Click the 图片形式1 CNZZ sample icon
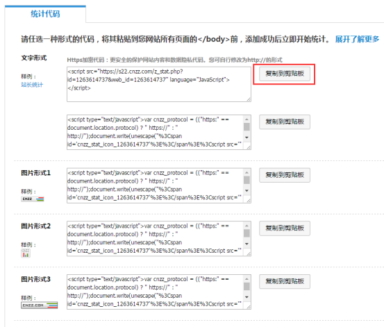 (33, 199)
